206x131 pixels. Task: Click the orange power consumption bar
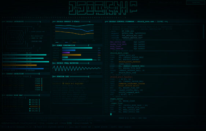71,55
